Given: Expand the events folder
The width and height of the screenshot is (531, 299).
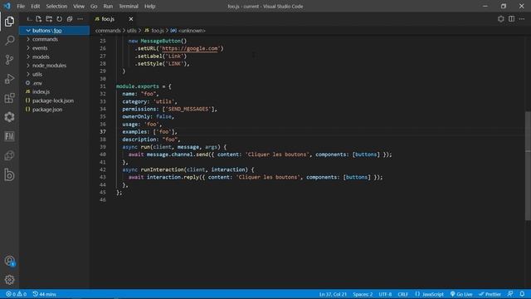Looking at the screenshot, I should (54, 48).
